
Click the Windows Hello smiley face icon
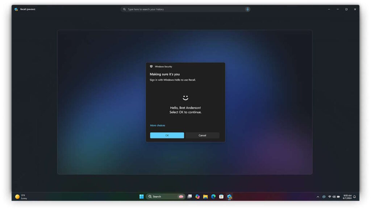tap(185, 97)
